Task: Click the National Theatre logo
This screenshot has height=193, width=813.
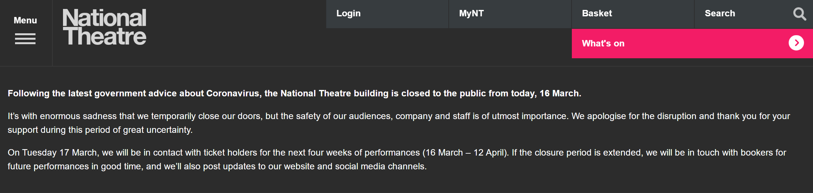Action: (104, 27)
